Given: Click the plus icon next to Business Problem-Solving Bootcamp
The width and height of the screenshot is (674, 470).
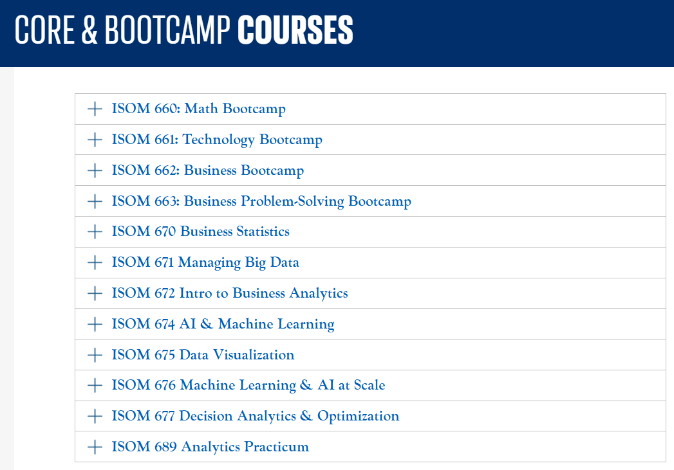Looking at the screenshot, I should (x=95, y=201).
